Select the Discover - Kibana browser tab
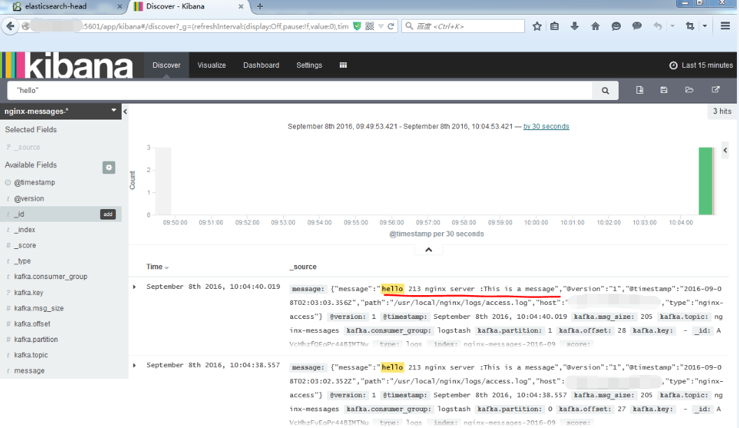 [x=187, y=6]
